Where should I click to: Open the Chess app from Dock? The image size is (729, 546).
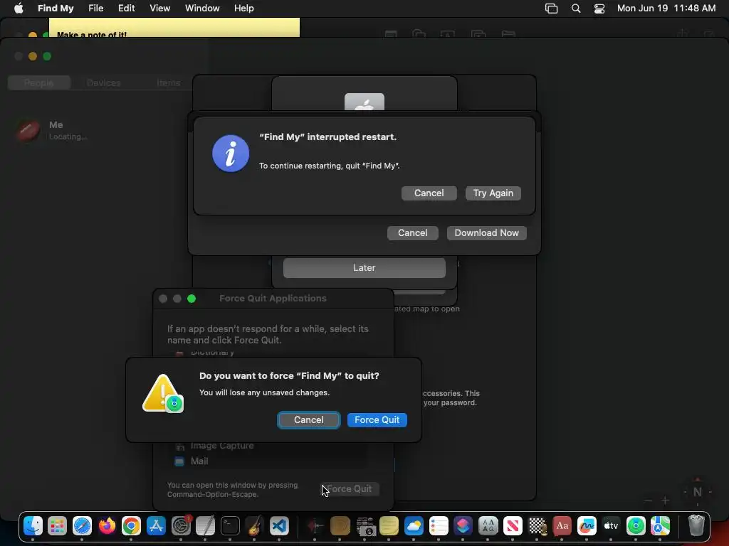pos(537,526)
